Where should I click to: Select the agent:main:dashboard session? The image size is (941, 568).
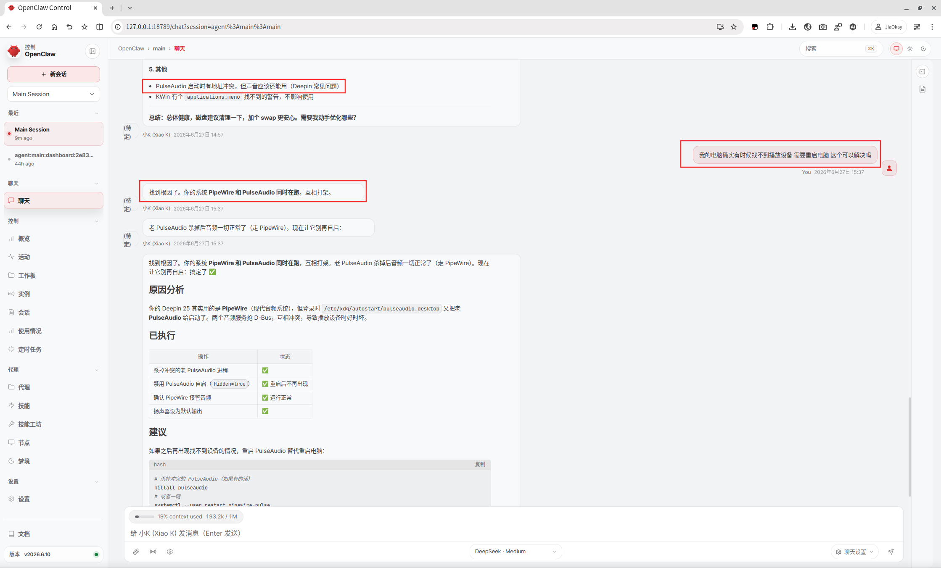[x=53, y=159]
